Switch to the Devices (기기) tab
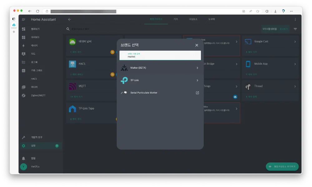312x187 pixels. [x=176, y=19]
